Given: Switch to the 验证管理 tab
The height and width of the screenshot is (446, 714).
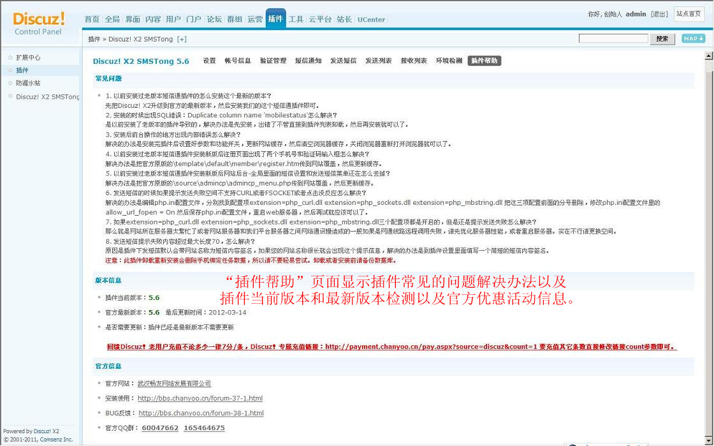Looking at the screenshot, I should (273, 61).
